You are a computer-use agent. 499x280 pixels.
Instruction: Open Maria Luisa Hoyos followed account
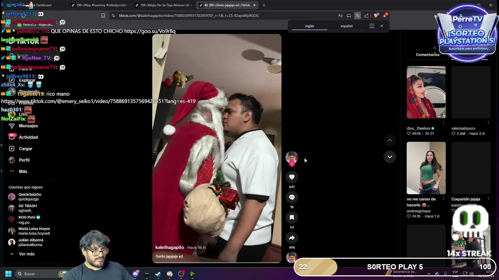(30, 231)
